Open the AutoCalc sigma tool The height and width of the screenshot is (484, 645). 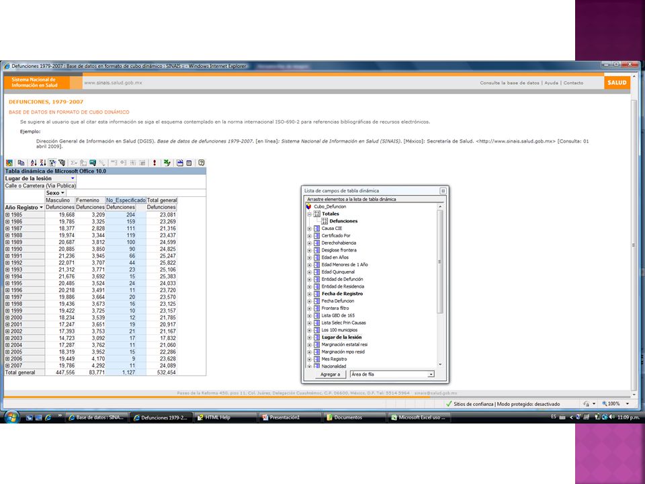tap(73, 163)
